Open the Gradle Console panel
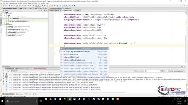188x105 pixels. [x=181, y=94]
